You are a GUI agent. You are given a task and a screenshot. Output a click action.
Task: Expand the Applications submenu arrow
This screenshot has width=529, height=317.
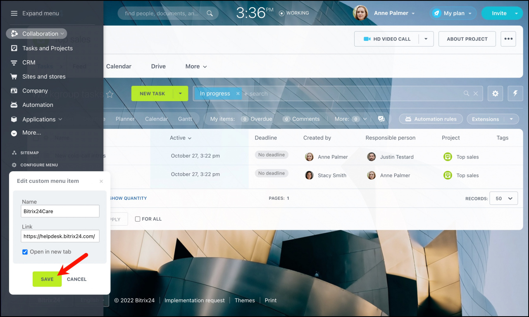pos(60,119)
